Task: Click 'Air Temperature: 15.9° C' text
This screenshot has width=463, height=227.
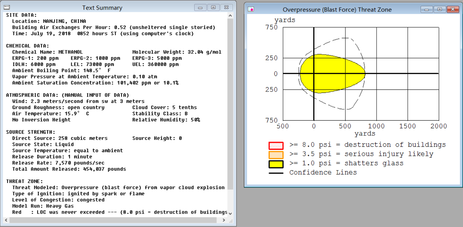Action: pyautogui.click(x=51, y=114)
